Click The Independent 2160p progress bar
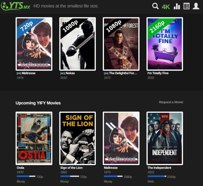The image size is (203, 186). pos(157,176)
